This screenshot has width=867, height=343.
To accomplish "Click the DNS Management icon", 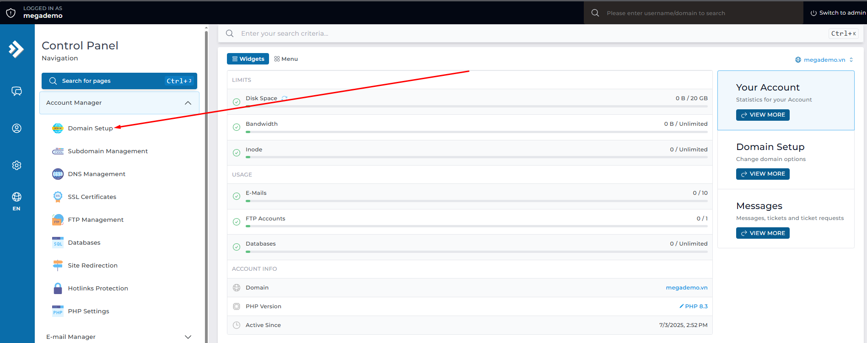I will pos(58,174).
